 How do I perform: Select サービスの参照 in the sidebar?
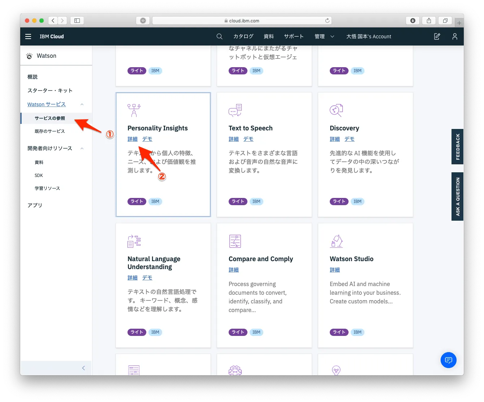tap(50, 118)
